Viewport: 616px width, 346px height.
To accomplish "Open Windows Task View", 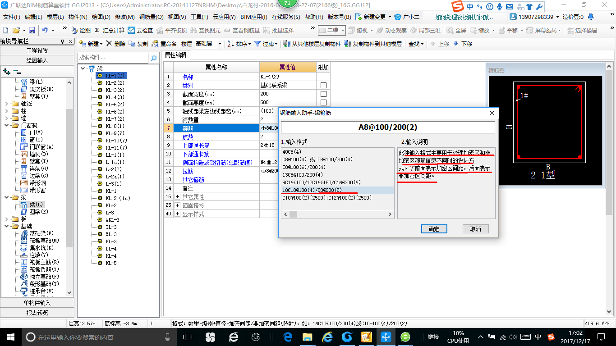I will tap(188, 337).
